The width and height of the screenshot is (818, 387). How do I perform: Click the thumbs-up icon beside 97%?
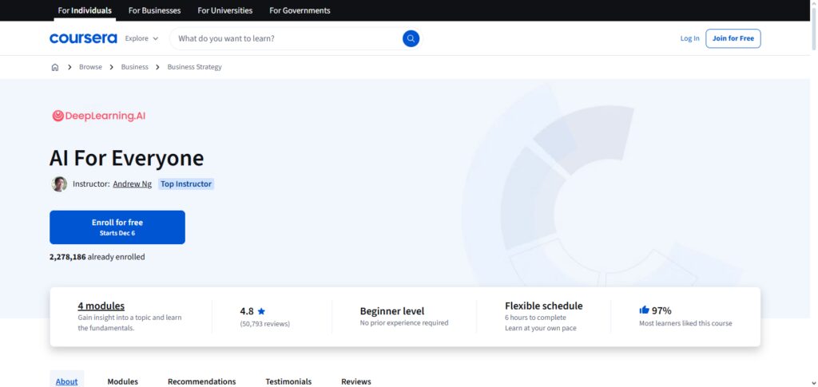pos(645,310)
